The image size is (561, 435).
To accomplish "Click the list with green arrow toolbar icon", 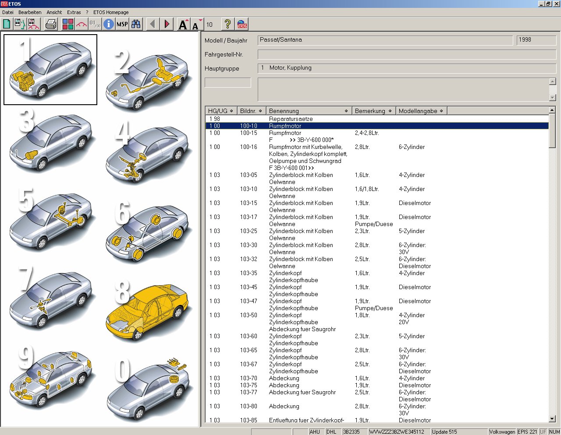I will pyautogui.click(x=20, y=24).
